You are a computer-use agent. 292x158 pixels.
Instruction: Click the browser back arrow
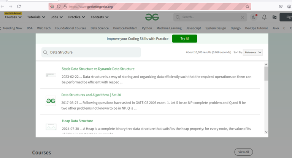2,6
